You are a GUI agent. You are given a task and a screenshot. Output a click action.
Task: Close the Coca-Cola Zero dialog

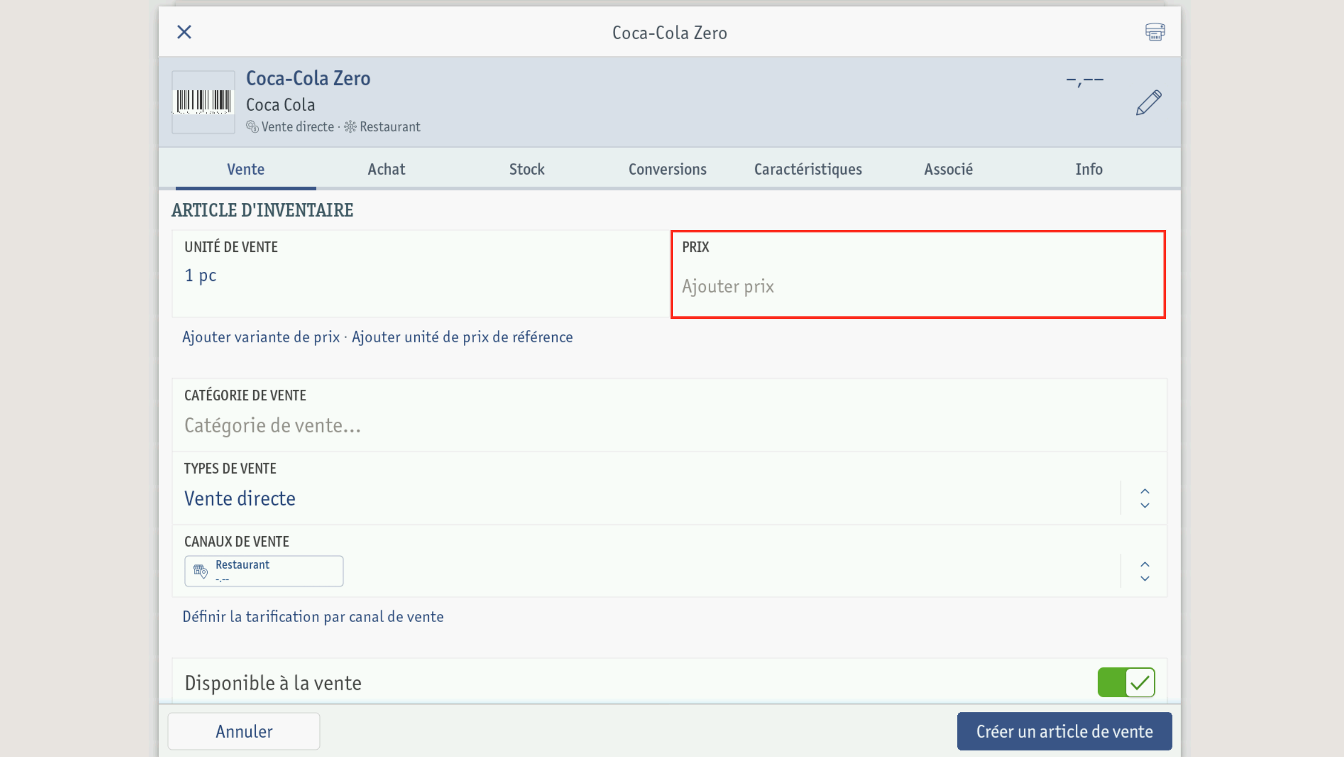(x=184, y=32)
